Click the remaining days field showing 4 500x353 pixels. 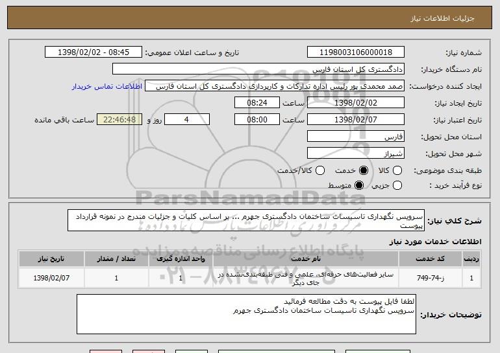pos(187,120)
